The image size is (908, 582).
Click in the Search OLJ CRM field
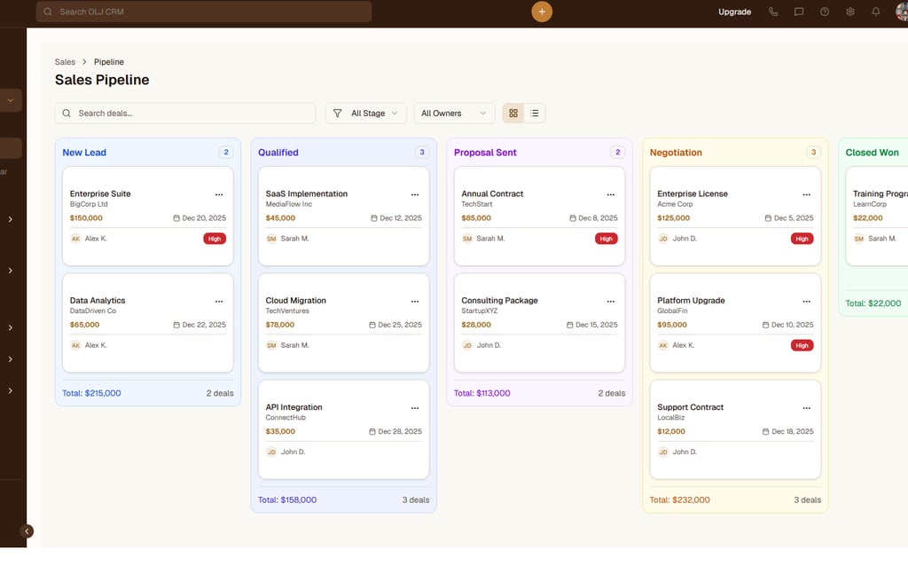point(204,12)
